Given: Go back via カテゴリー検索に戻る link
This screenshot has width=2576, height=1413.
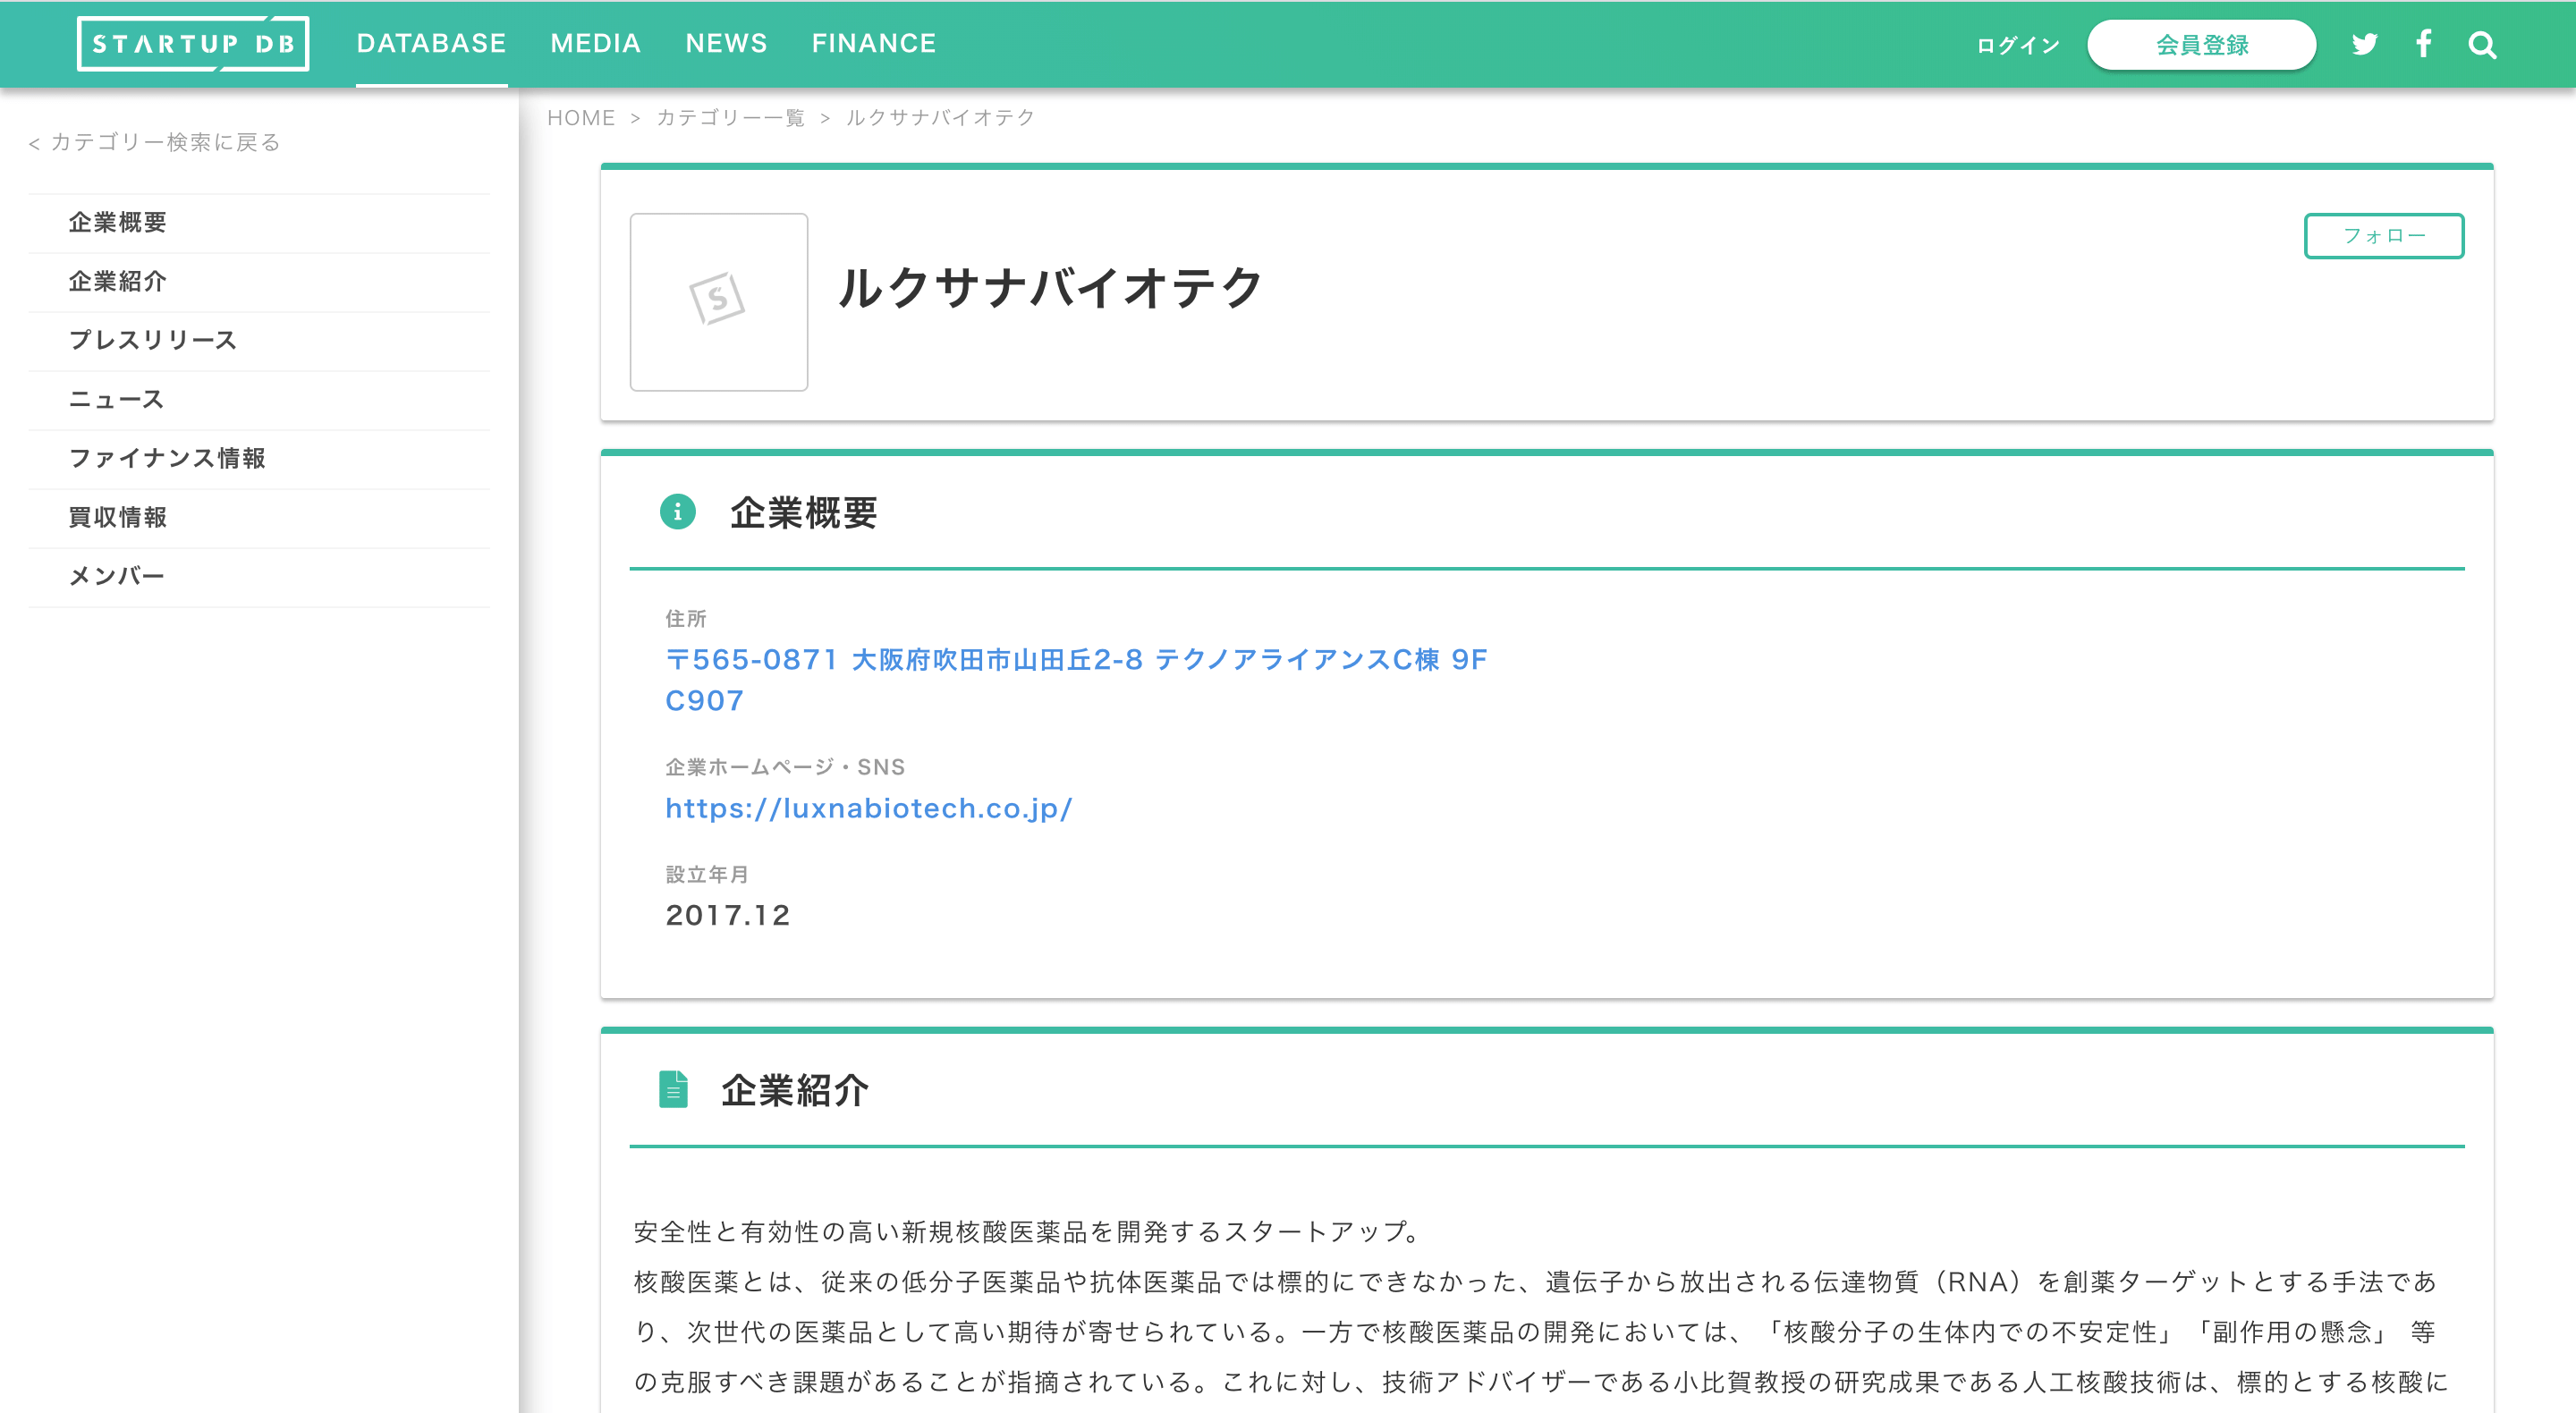Looking at the screenshot, I should [154, 142].
